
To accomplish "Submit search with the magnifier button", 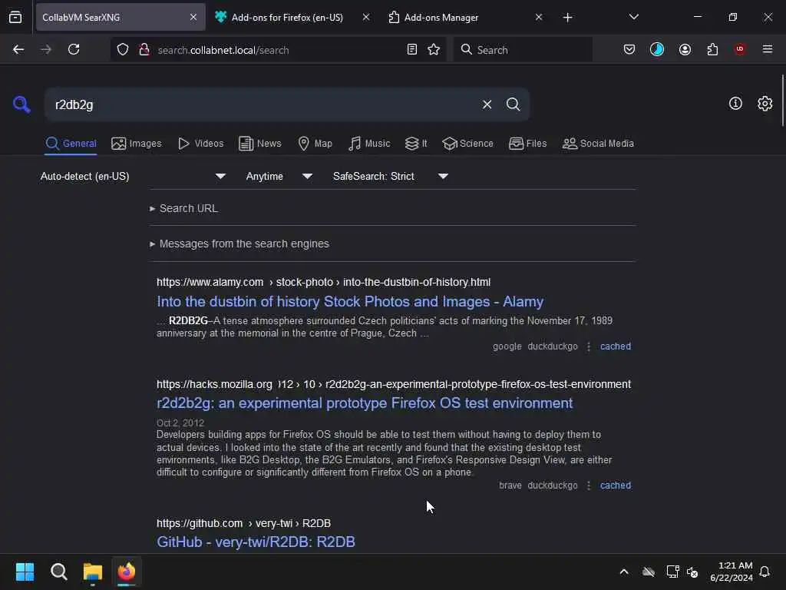I will point(513,104).
